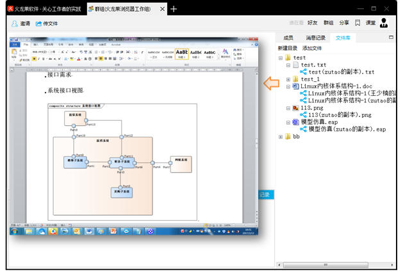Expand the bb folder node
The width and height of the screenshot is (403, 275).
(281, 137)
